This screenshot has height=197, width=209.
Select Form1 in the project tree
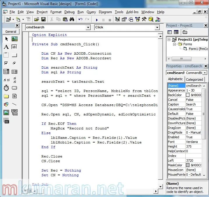coord(198,49)
